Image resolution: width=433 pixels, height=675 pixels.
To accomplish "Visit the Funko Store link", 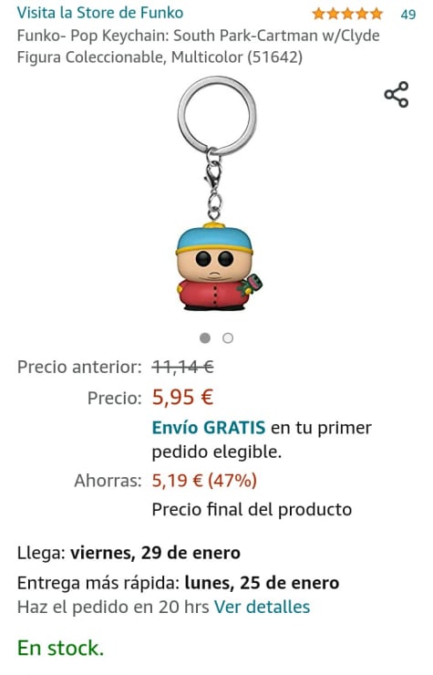I will tap(100, 13).
